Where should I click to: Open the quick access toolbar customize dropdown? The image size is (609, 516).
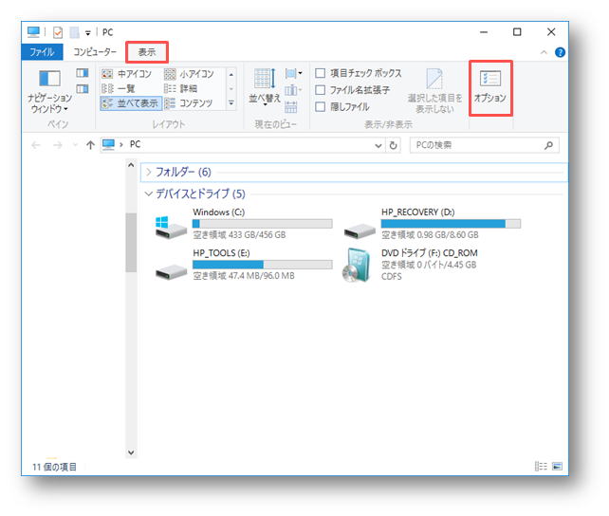point(88,33)
